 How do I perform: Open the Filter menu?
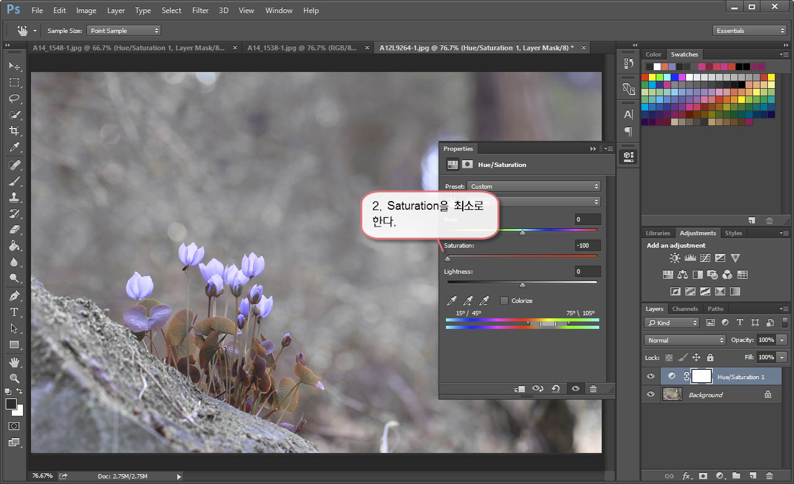[200, 11]
